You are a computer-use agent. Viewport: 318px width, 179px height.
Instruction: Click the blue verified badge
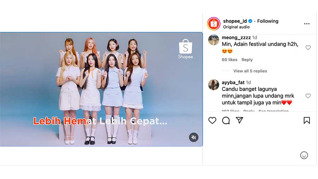point(250,21)
